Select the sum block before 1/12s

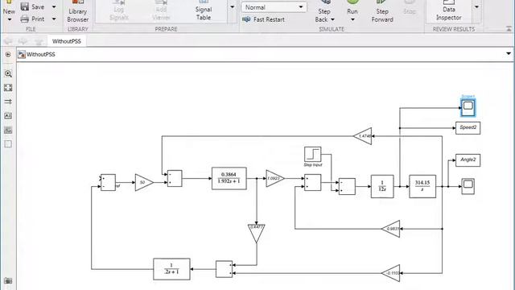[x=347, y=186]
